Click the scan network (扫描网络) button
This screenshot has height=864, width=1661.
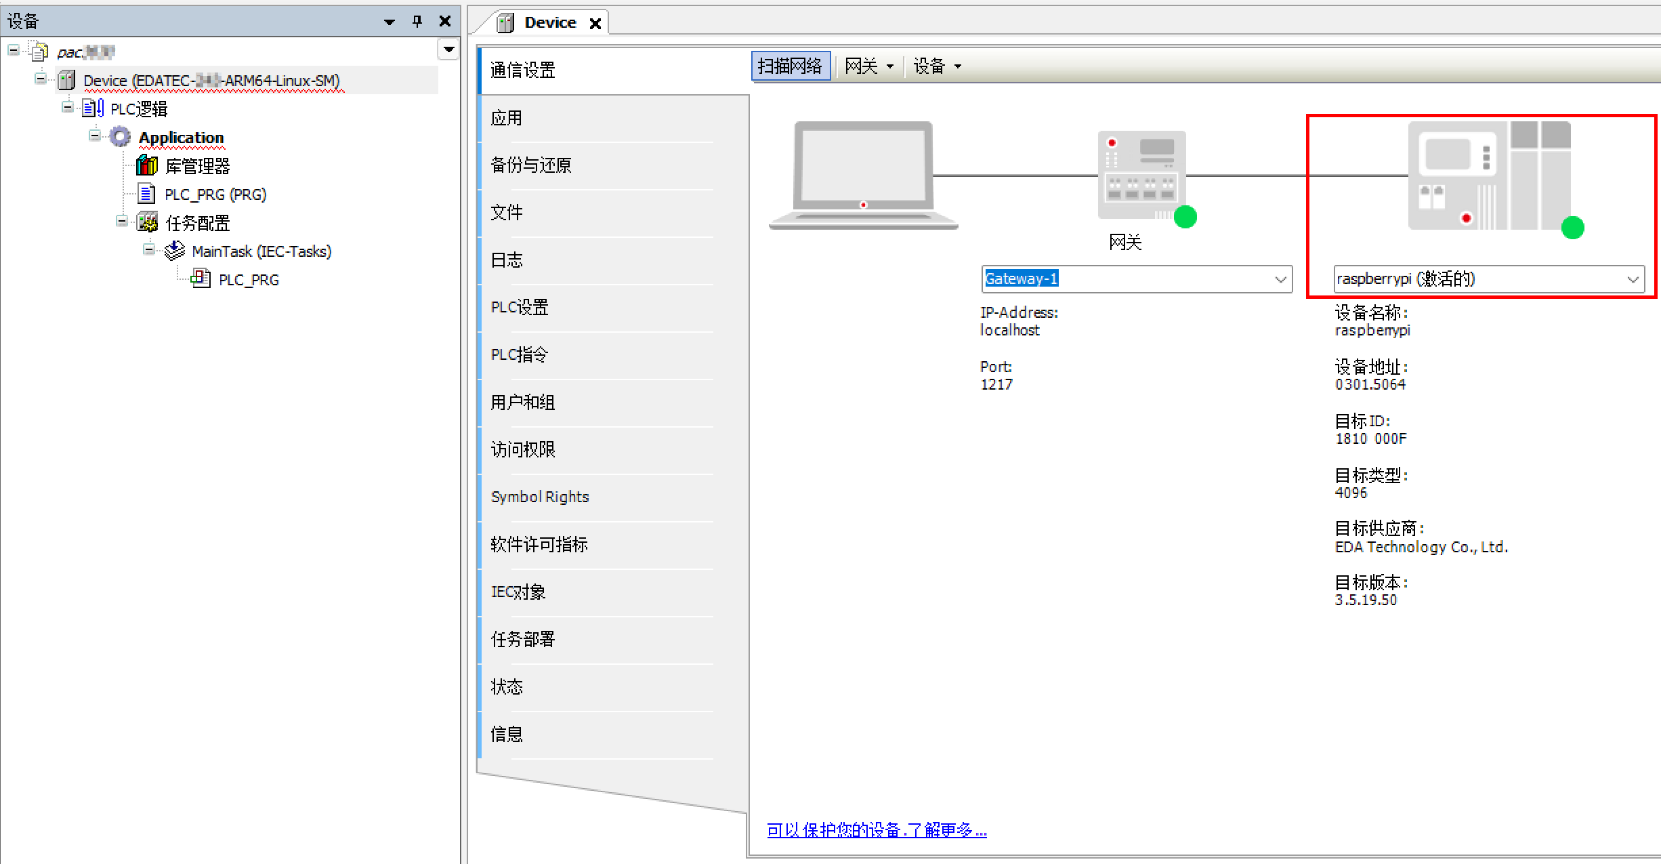point(790,66)
